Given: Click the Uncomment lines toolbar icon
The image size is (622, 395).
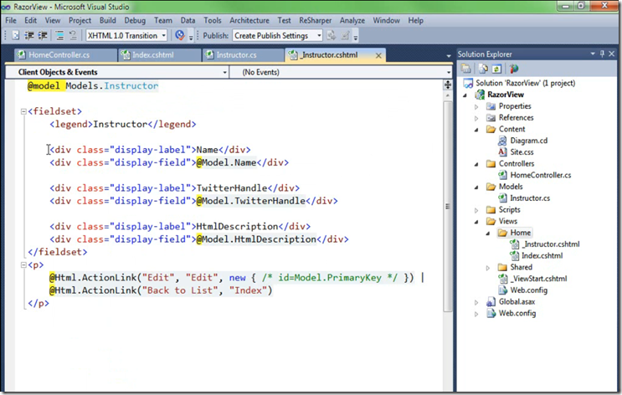Looking at the screenshot, I should [x=73, y=35].
